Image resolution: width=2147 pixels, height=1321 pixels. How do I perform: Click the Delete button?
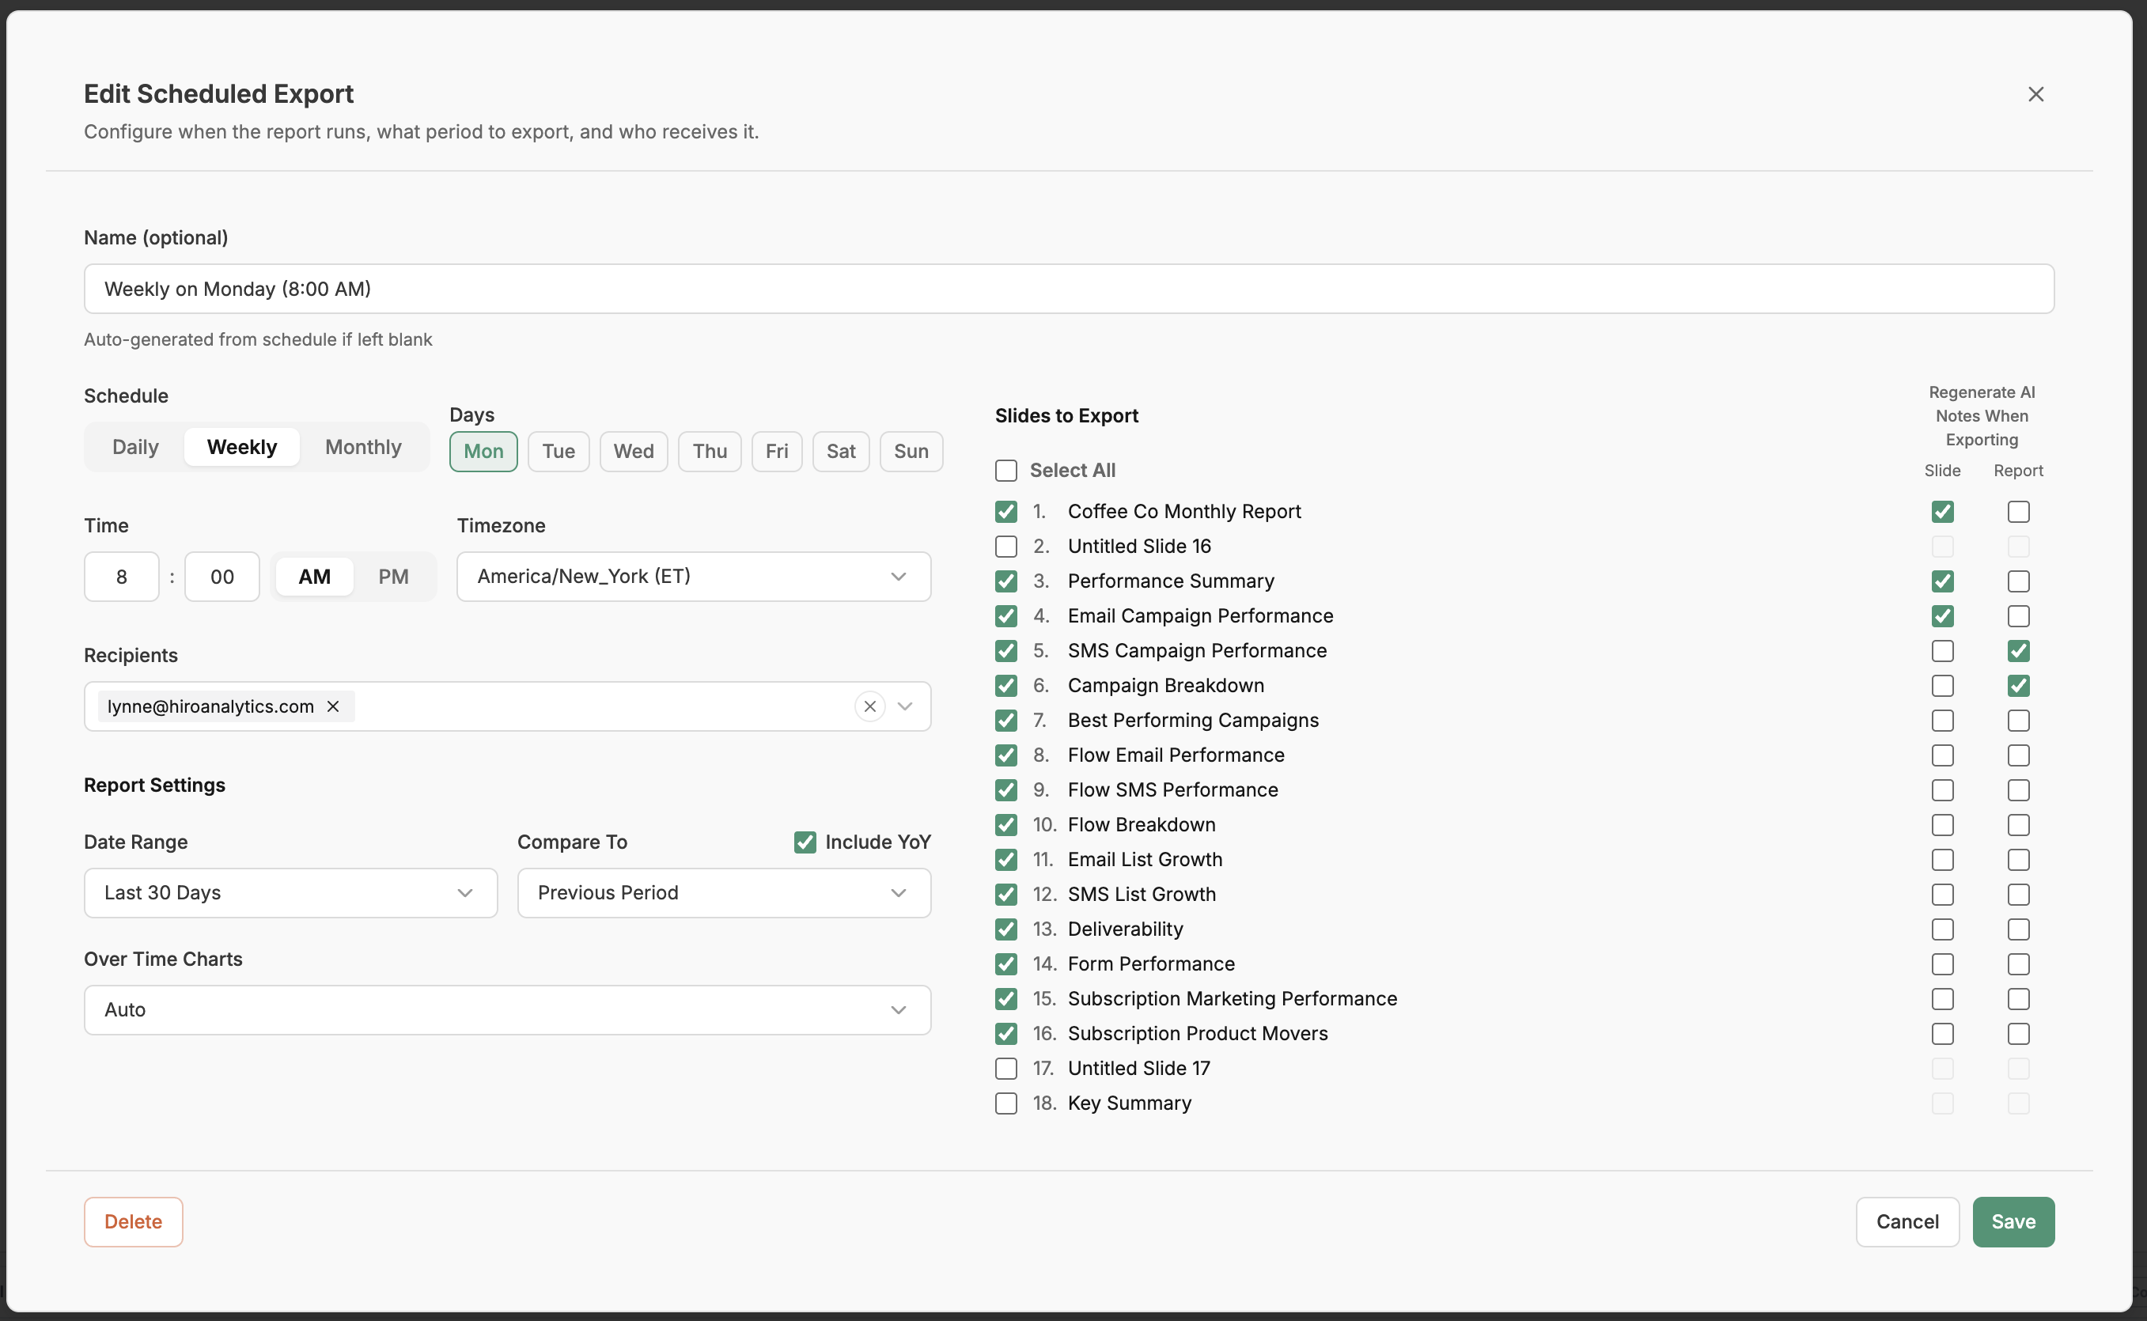tap(133, 1221)
